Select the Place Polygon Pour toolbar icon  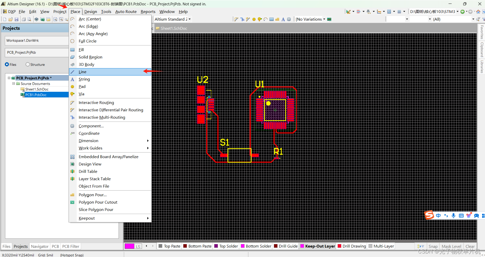[277, 19]
